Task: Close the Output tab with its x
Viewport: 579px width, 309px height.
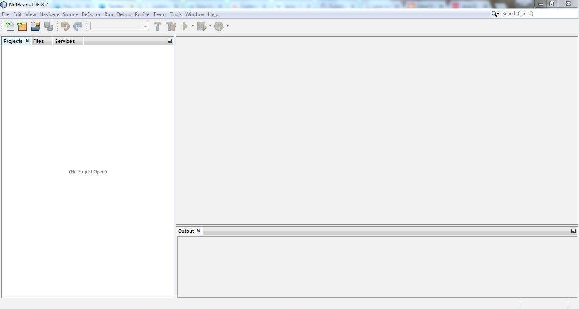Action: tap(198, 231)
